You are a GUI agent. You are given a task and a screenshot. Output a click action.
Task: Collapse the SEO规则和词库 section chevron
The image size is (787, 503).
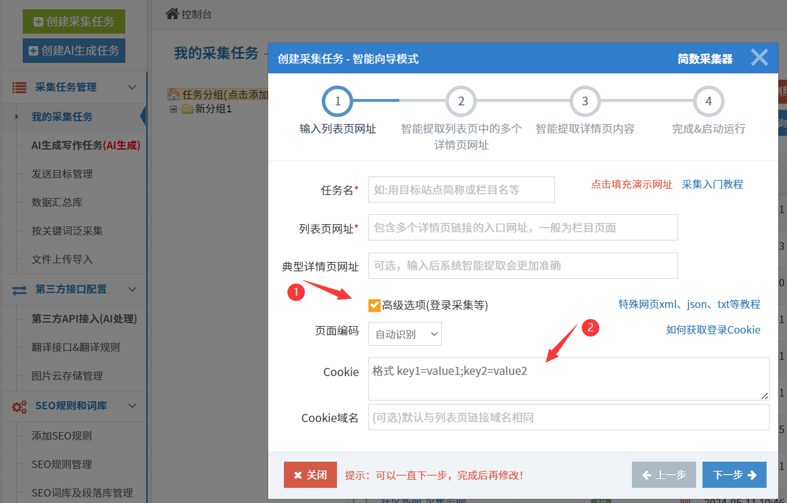(x=132, y=406)
